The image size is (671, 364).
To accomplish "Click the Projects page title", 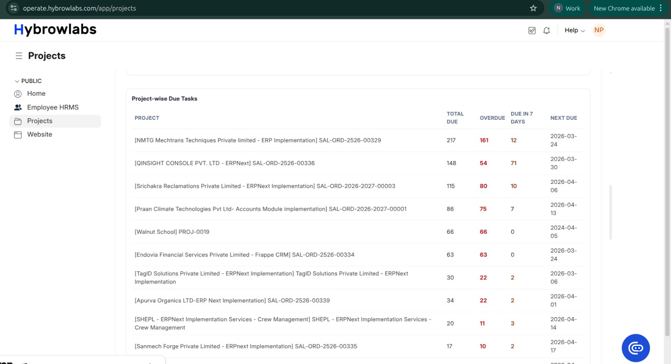I will click(x=47, y=56).
